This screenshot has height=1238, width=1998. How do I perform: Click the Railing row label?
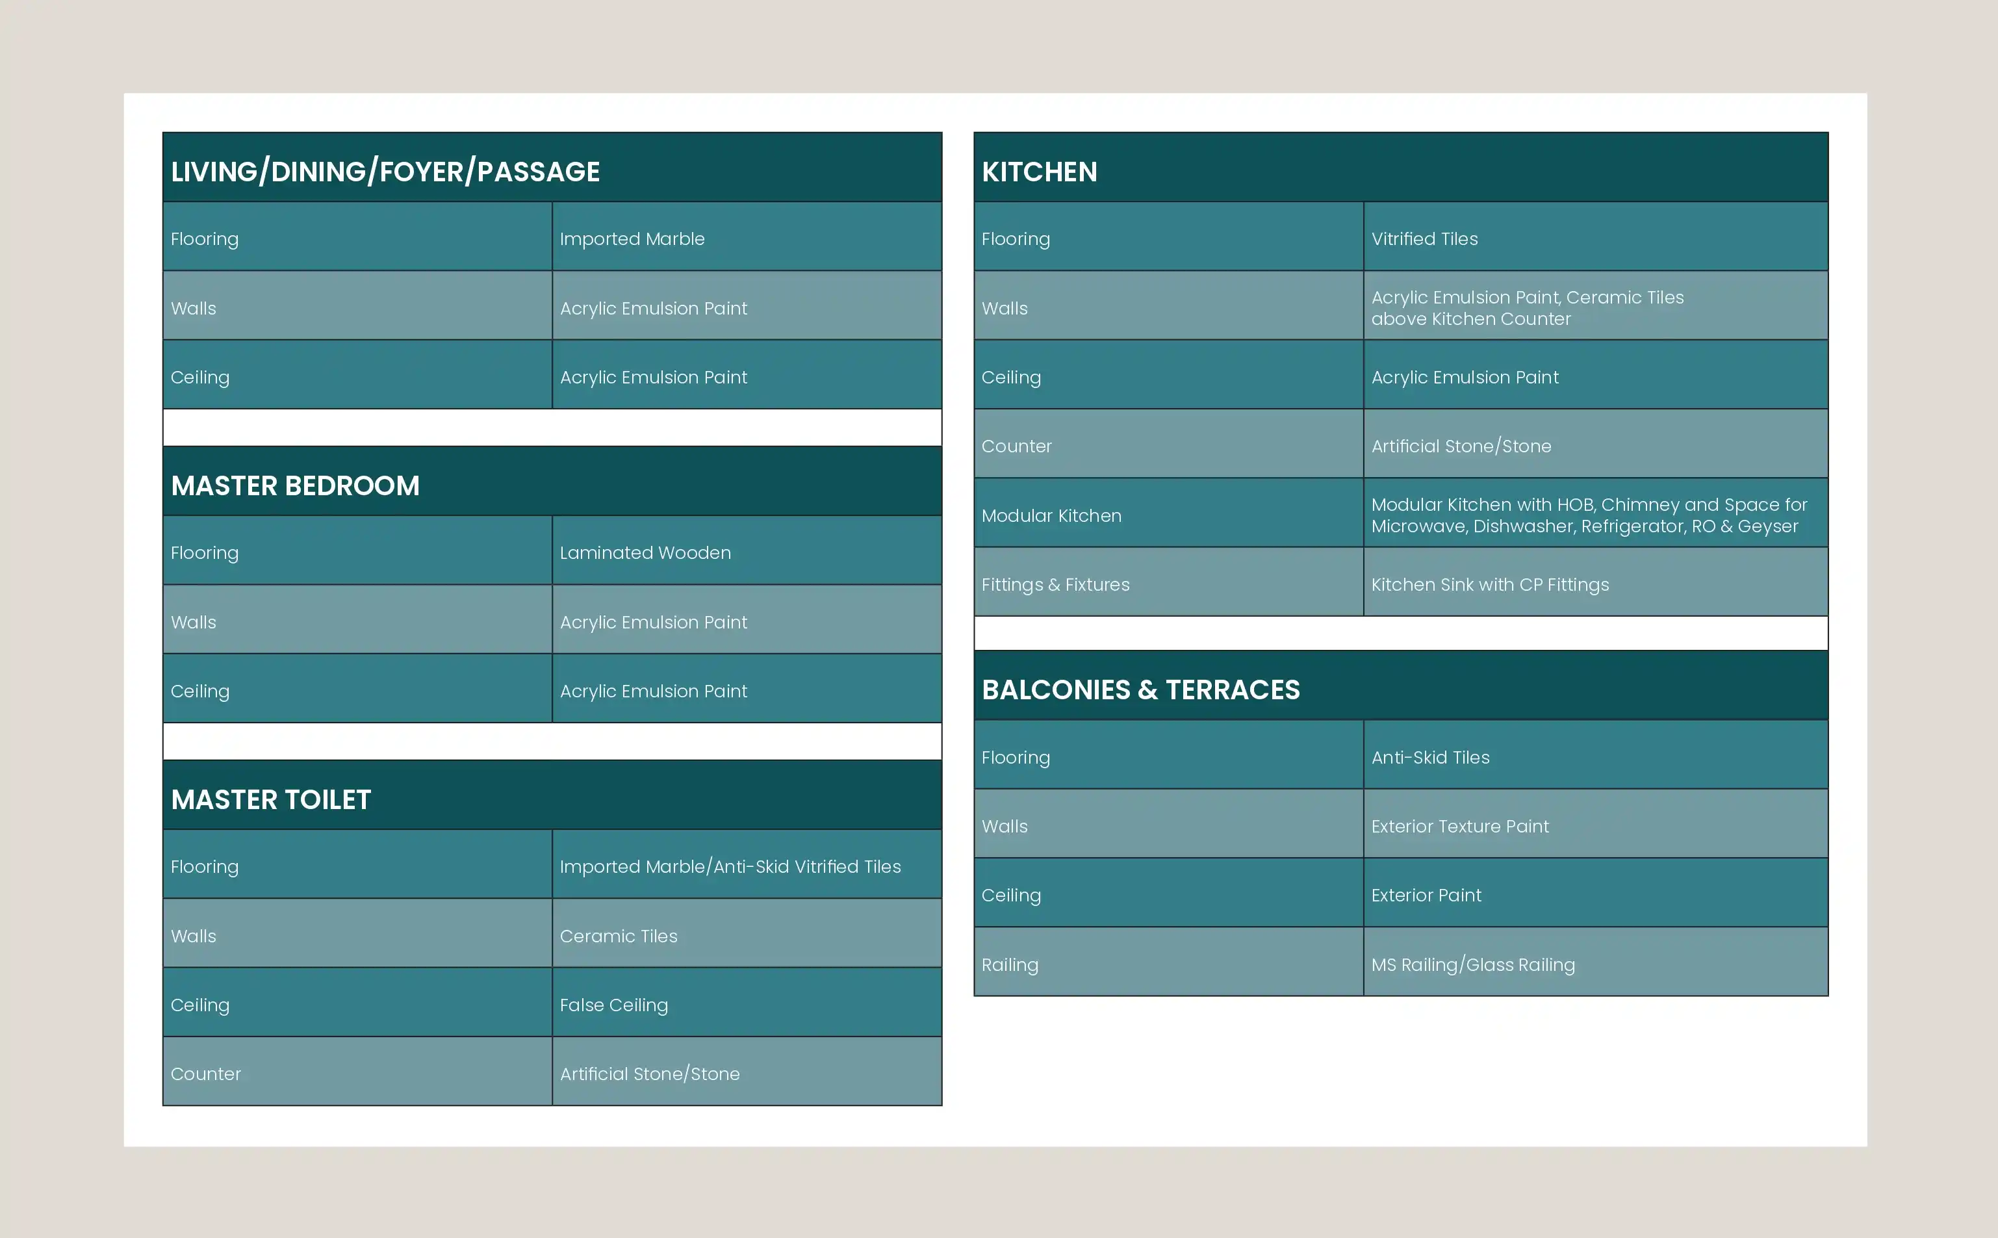click(1009, 964)
